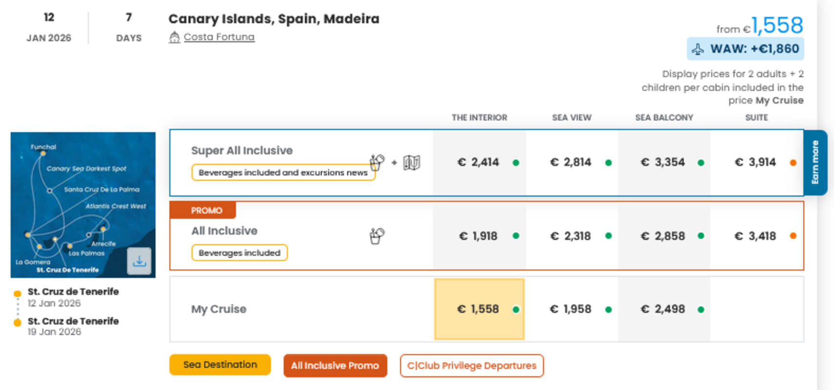Click the PROMO label on All Inclusive
834x390 pixels.
[x=206, y=211]
